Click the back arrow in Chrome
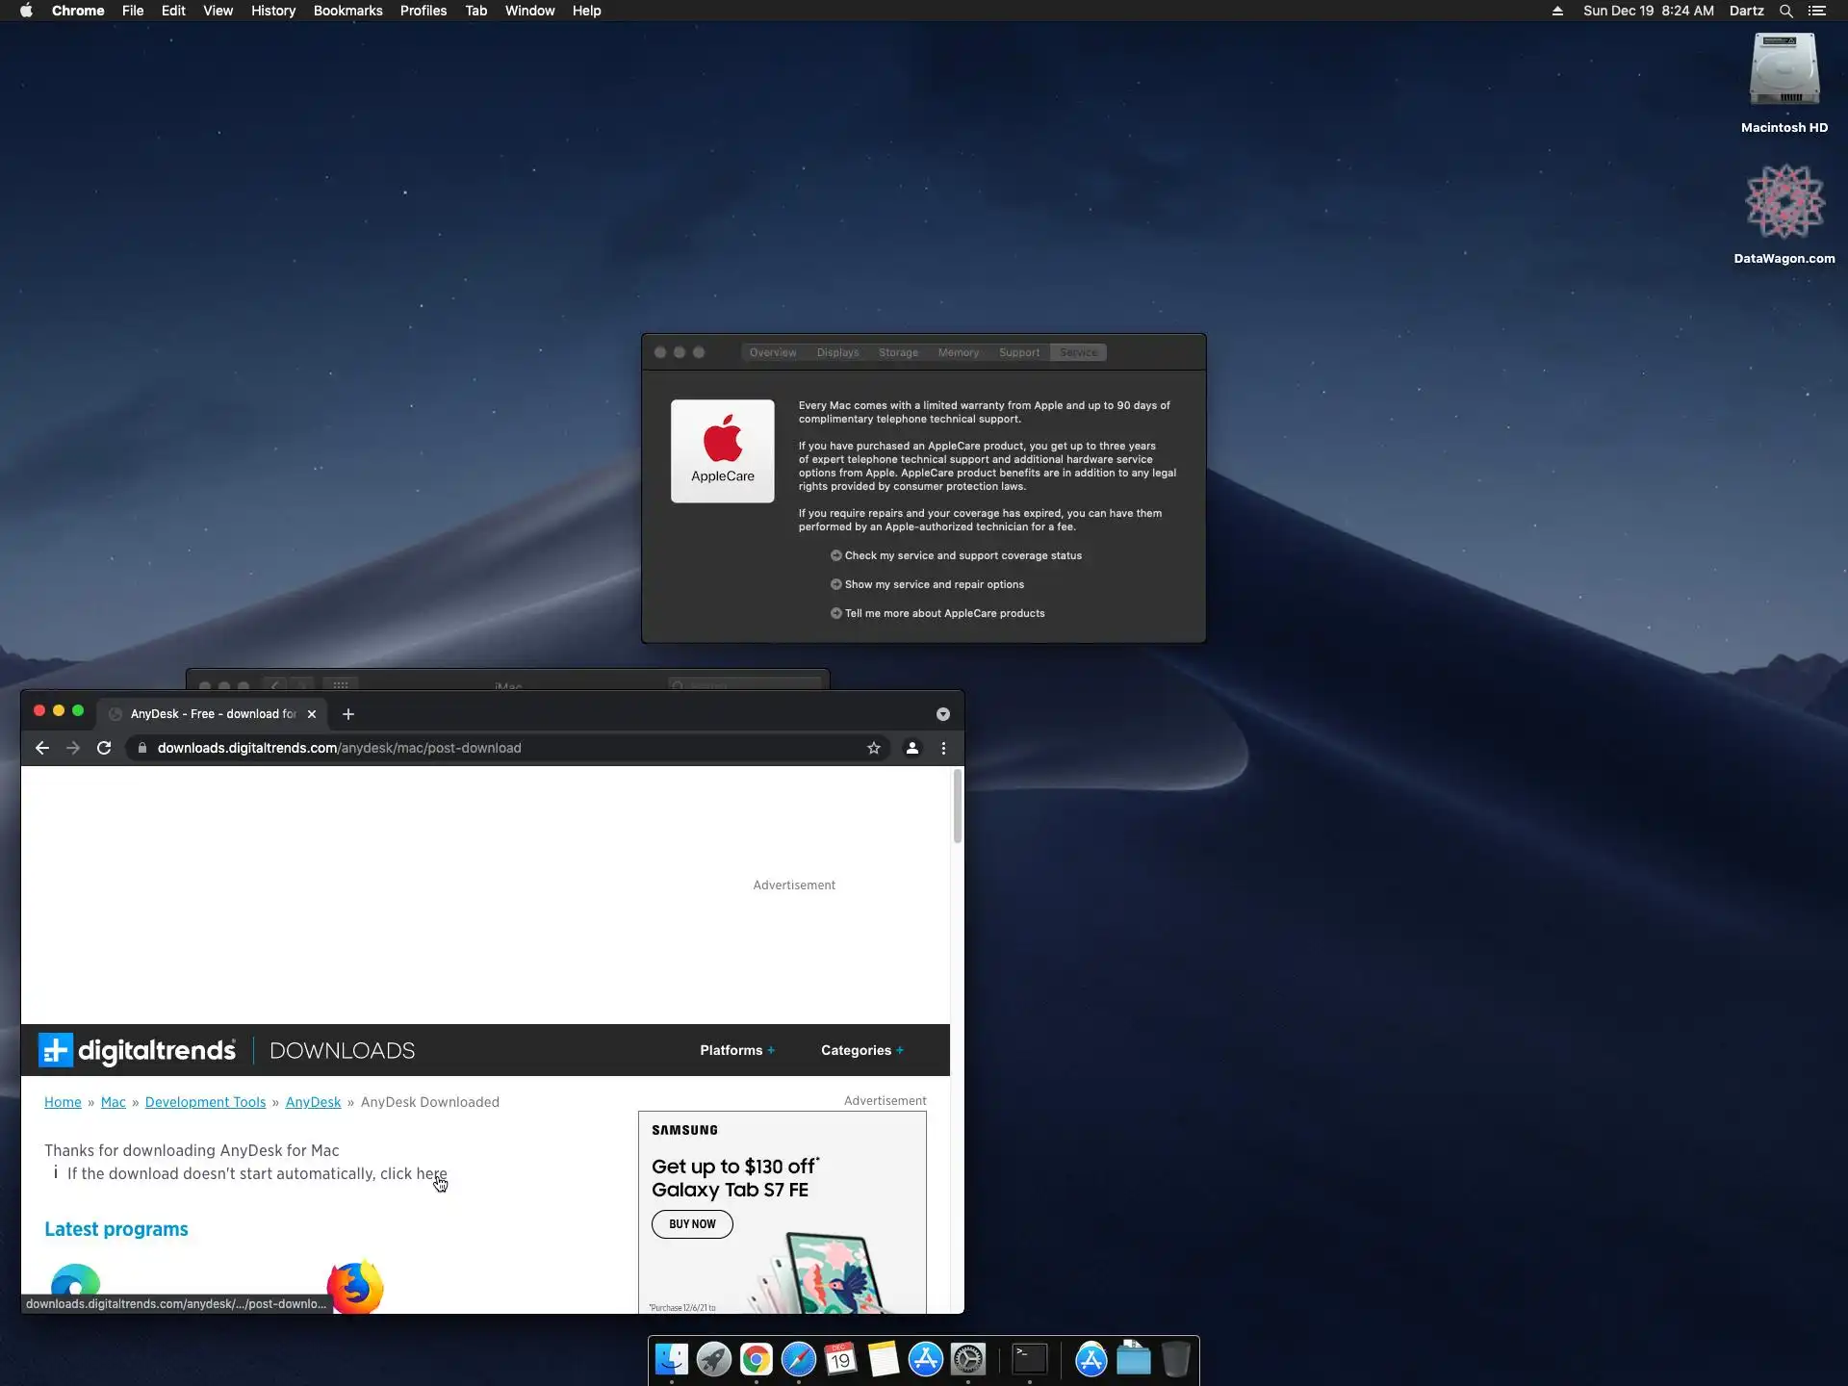This screenshot has height=1386, width=1848. (x=42, y=748)
